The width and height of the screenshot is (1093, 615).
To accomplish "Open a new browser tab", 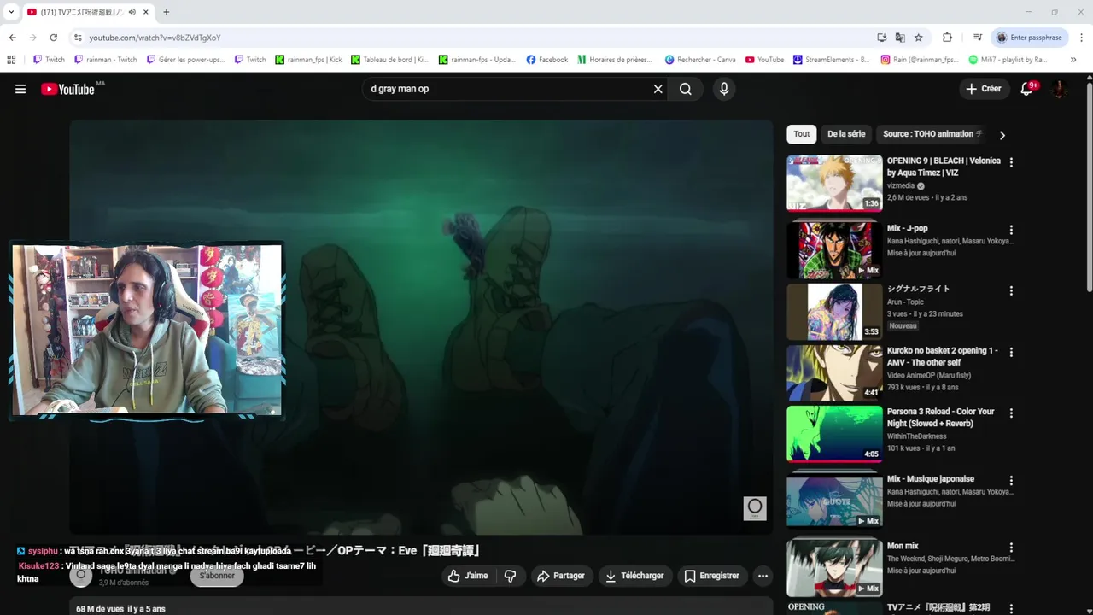I will (166, 12).
